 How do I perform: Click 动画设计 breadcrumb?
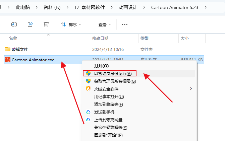[128, 7]
